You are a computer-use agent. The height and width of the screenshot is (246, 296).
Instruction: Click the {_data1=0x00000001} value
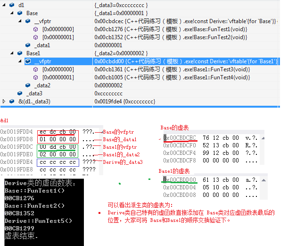click(x=121, y=13)
